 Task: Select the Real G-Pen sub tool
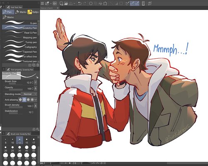20,32
